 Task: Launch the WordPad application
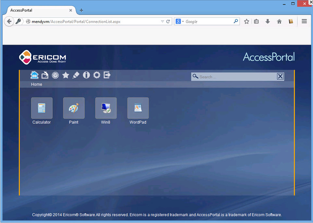point(138,108)
